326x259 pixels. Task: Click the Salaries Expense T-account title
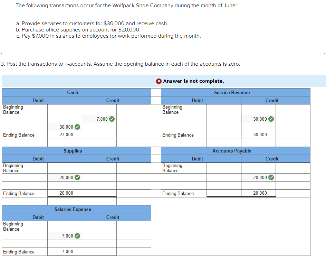73,209
